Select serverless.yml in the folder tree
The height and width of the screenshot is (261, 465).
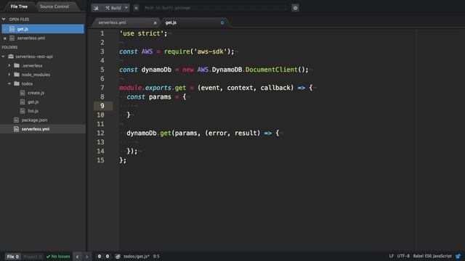pos(36,129)
